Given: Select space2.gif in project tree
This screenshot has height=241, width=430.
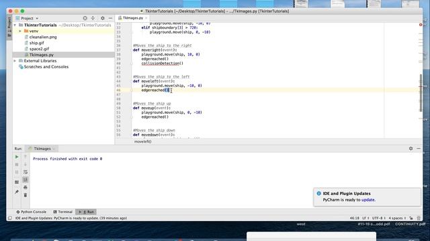Looking at the screenshot, I should 39,49.
